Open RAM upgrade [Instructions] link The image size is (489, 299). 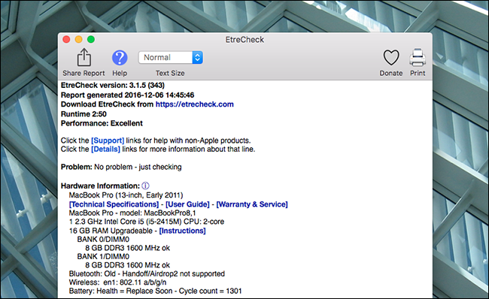(183, 231)
